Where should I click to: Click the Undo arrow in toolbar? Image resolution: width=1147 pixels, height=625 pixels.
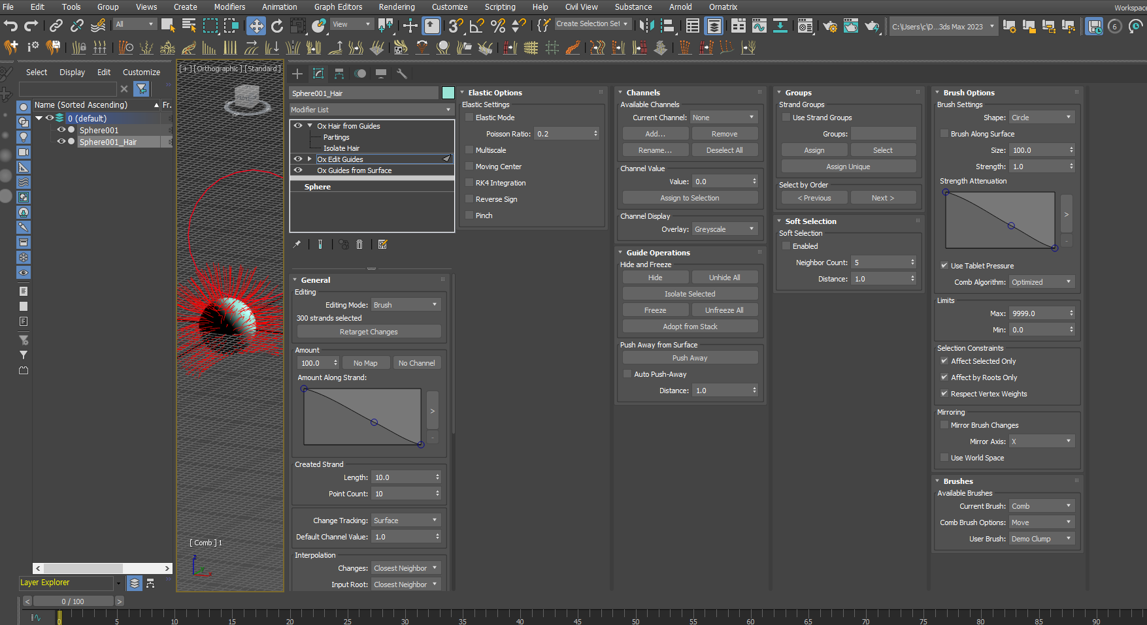pyautogui.click(x=10, y=25)
